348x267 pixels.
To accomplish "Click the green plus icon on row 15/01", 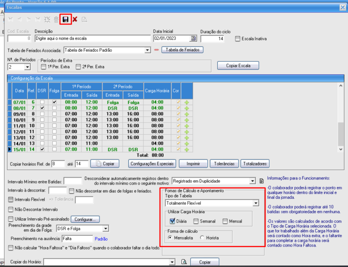I will 187,149.
